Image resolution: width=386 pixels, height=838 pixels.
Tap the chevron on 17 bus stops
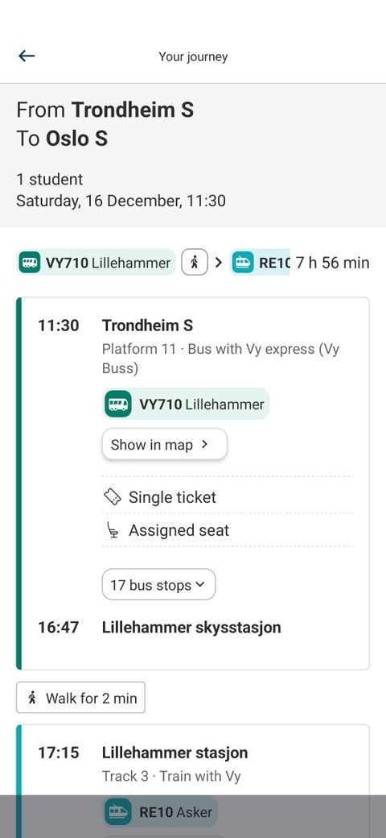[x=200, y=585]
